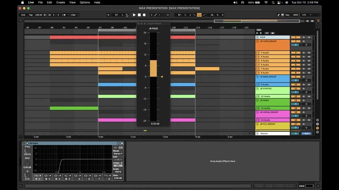The width and height of the screenshot is (339, 190).
Task: Enable the Arrangement Loop switch
Action: coord(199,15)
